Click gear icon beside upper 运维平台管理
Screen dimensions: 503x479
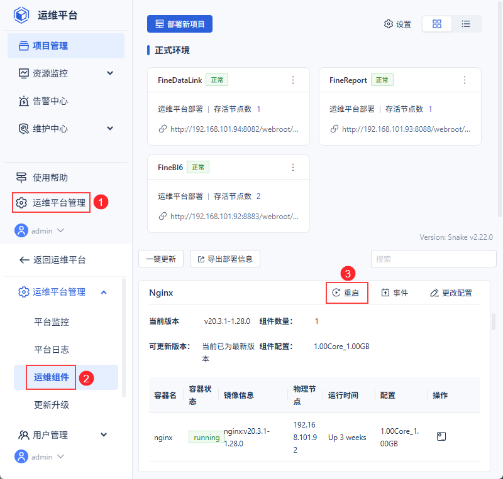click(x=21, y=203)
